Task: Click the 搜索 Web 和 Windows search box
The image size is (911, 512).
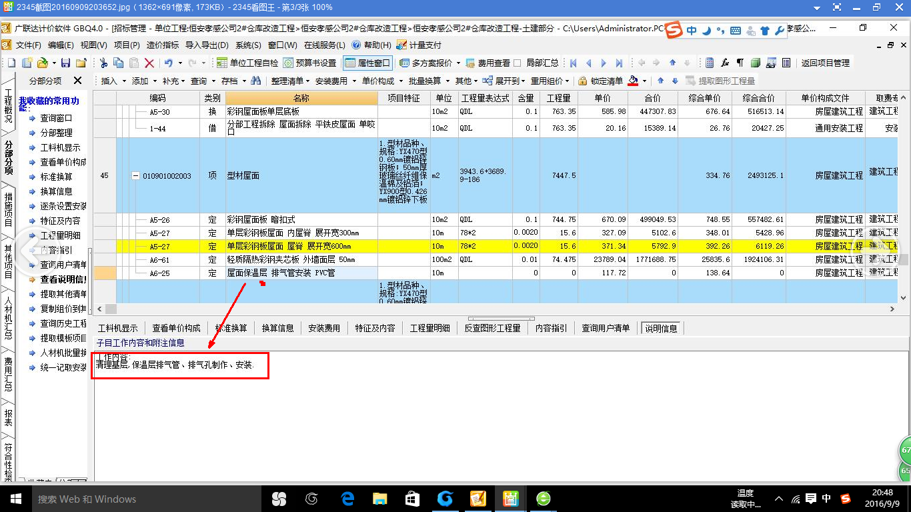Action: 147,499
